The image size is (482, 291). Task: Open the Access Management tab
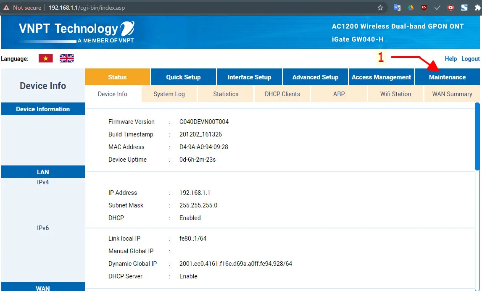coord(381,77)
